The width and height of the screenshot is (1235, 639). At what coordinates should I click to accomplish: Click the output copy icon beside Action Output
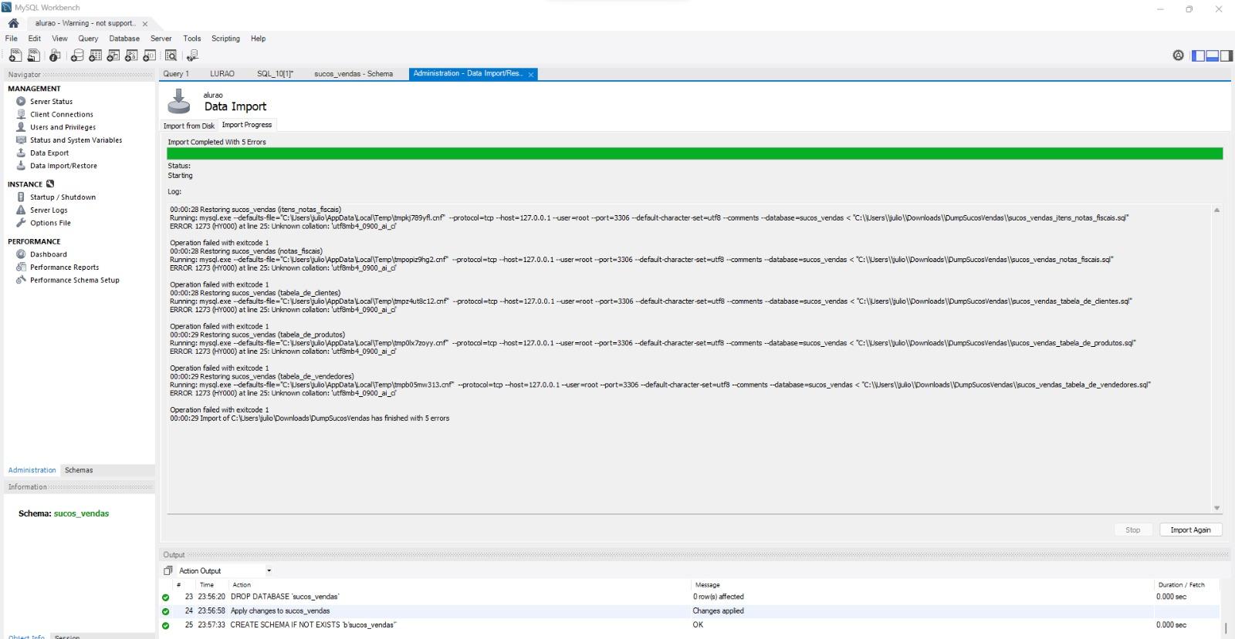[x=167, y=570]
